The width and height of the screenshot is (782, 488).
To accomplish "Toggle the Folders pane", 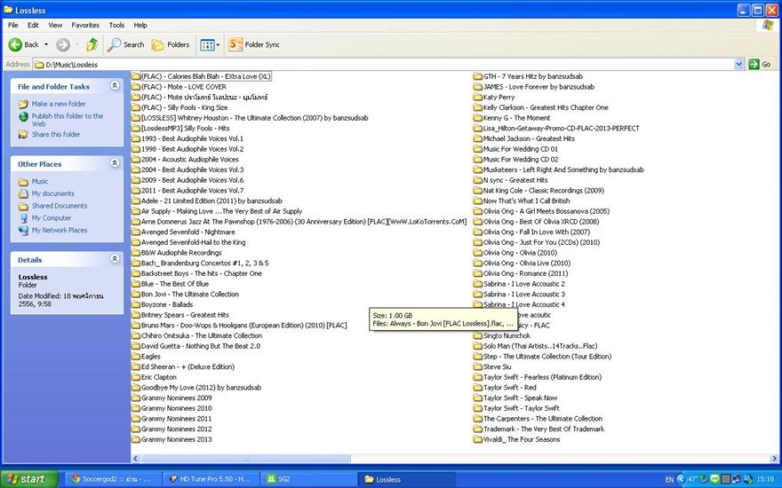I will click(171, 45).
